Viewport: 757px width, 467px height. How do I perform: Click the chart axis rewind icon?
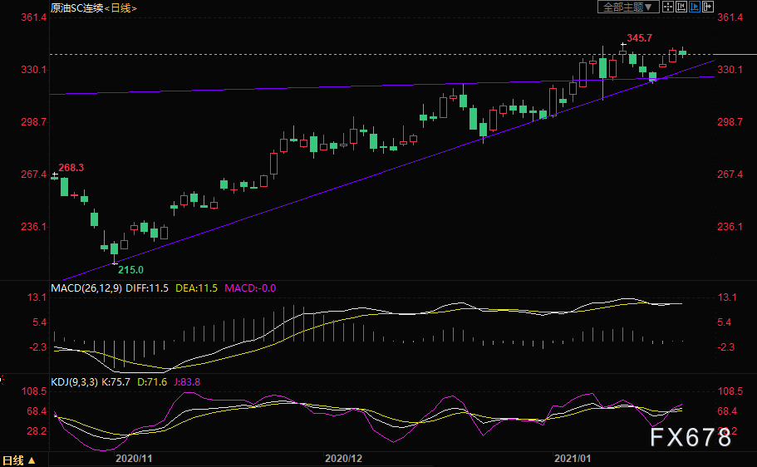pos(681,7)
